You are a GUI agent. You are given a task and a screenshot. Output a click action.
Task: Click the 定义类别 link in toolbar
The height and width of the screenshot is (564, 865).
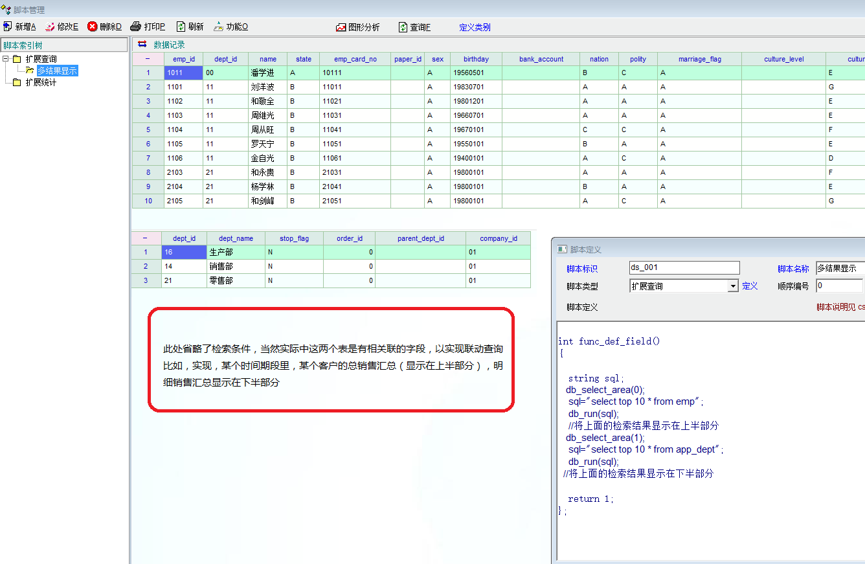click(475, 27)
